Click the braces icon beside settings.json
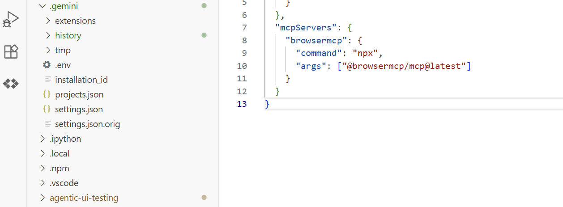The height and width of the screenshot is (207, 563). coord(47,109)
